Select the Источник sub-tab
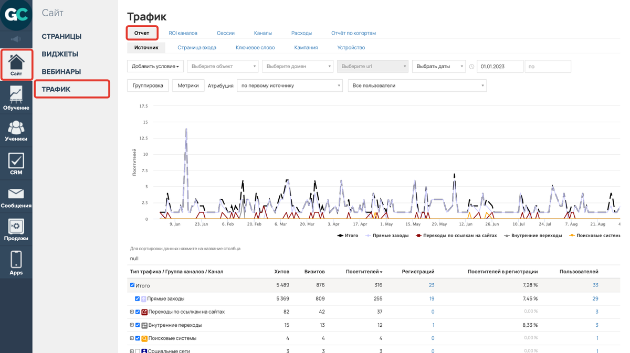The width and height of the screenshot is (630, 353). click(146, 48)
